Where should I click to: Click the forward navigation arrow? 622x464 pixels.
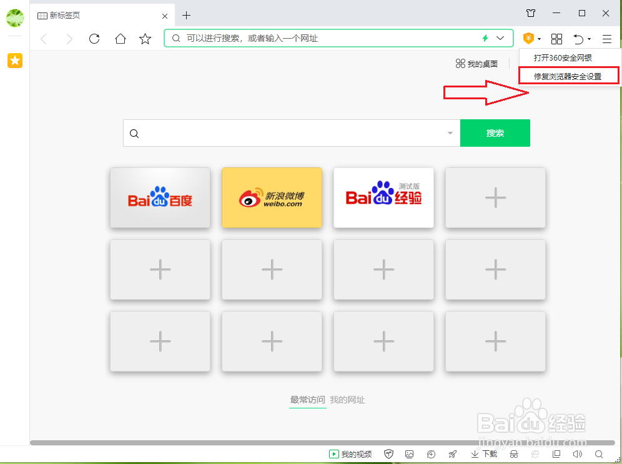tap(69, 39)
